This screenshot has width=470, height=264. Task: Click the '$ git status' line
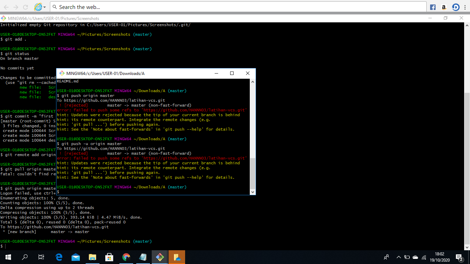coord(15,54)
